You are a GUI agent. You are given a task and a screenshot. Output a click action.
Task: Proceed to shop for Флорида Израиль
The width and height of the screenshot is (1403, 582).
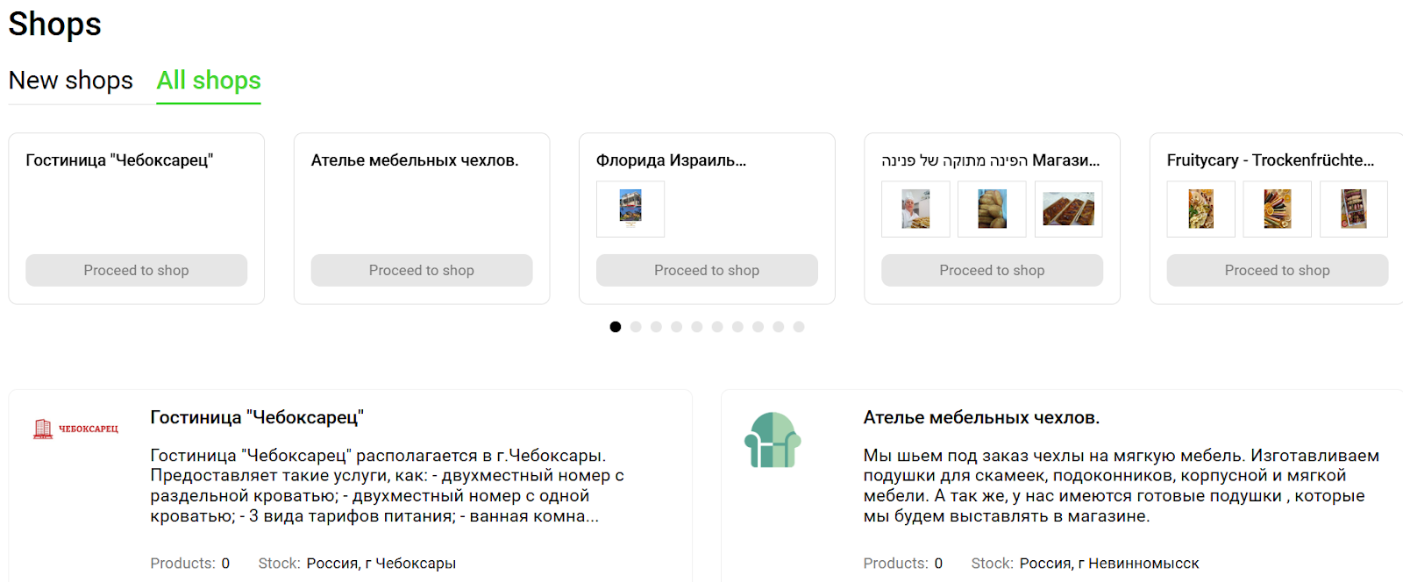click(x=707, y=270)
